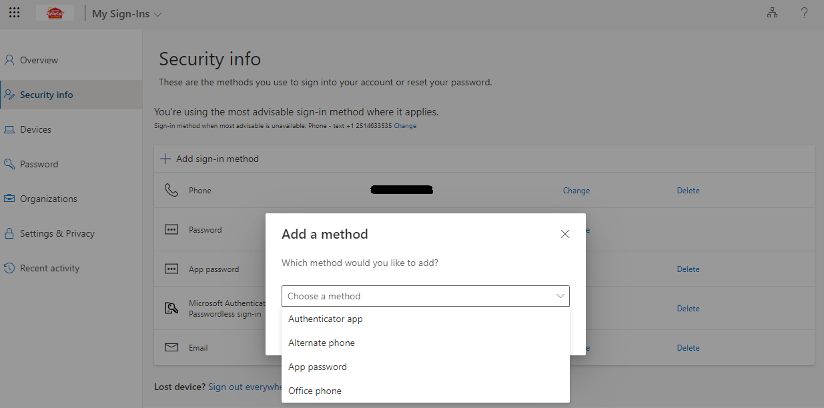The width and height of the screenshot is (824, 408).
Task: Delete the Phone sign-in method
Action: 688,191
